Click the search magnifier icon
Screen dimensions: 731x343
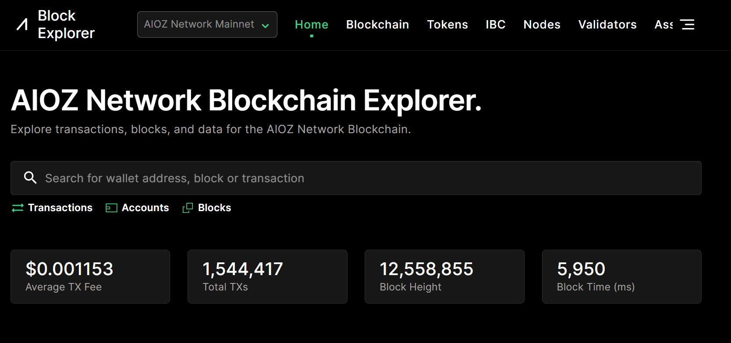30,178
